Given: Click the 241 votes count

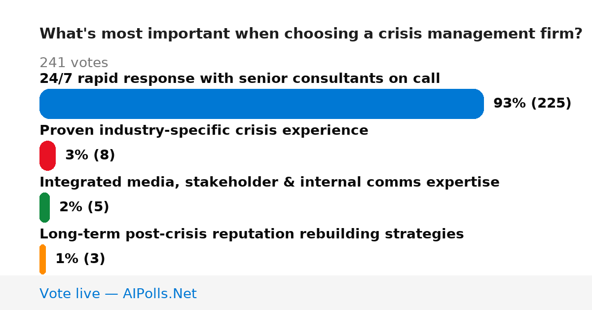Looking at the screenshot, I should click(x=74, y=63).
